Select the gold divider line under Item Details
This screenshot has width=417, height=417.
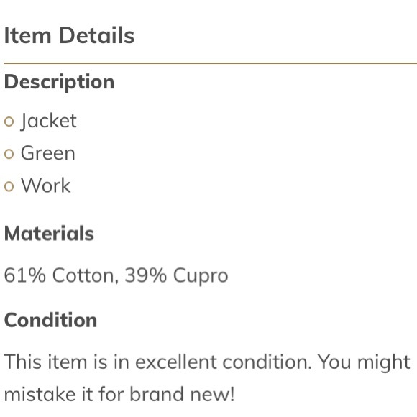point(210,63)
